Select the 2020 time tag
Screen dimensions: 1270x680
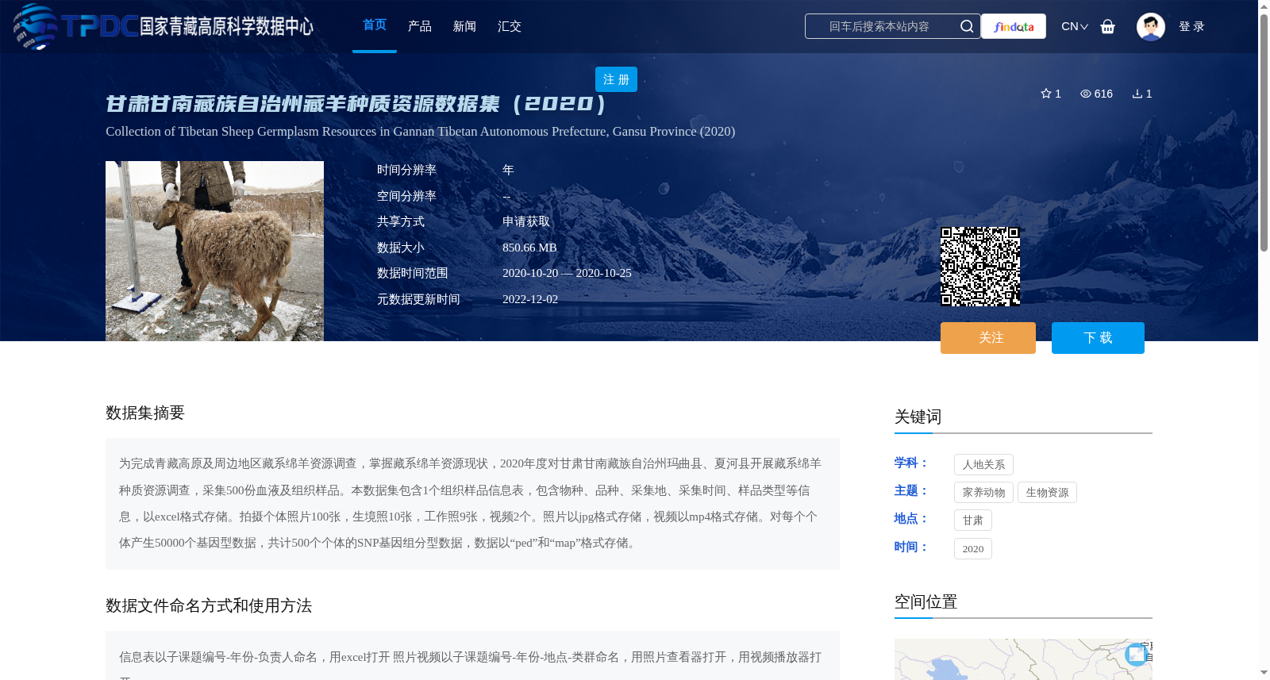(x=972, y=548)
